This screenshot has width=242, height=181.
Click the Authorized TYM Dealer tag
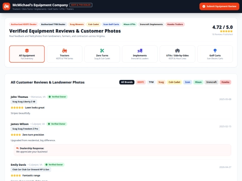pyautogui.click(x=53, y=24)
